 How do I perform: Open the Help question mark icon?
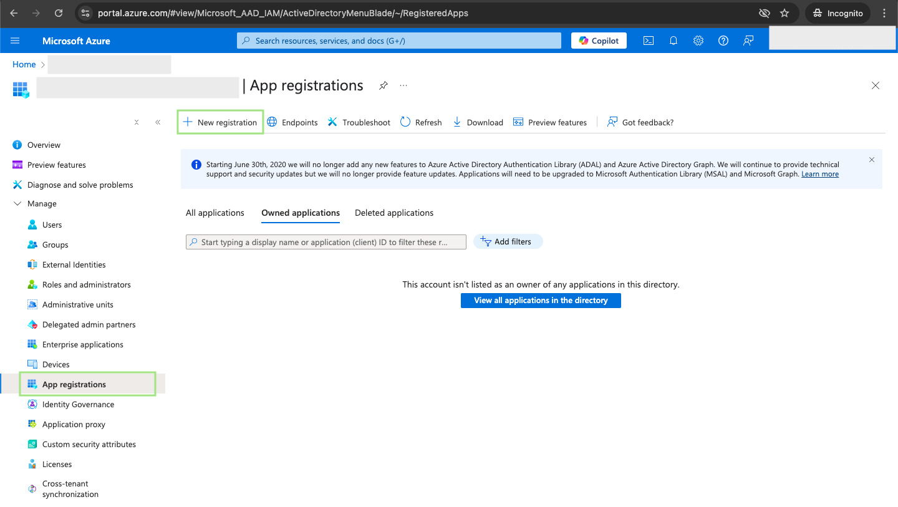pos(723,41)
